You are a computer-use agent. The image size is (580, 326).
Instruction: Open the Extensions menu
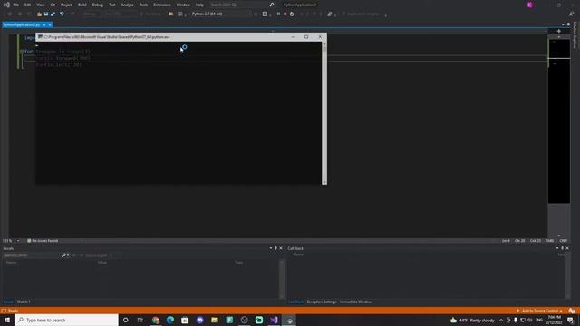pyautogui.click(x=162, y=5)
